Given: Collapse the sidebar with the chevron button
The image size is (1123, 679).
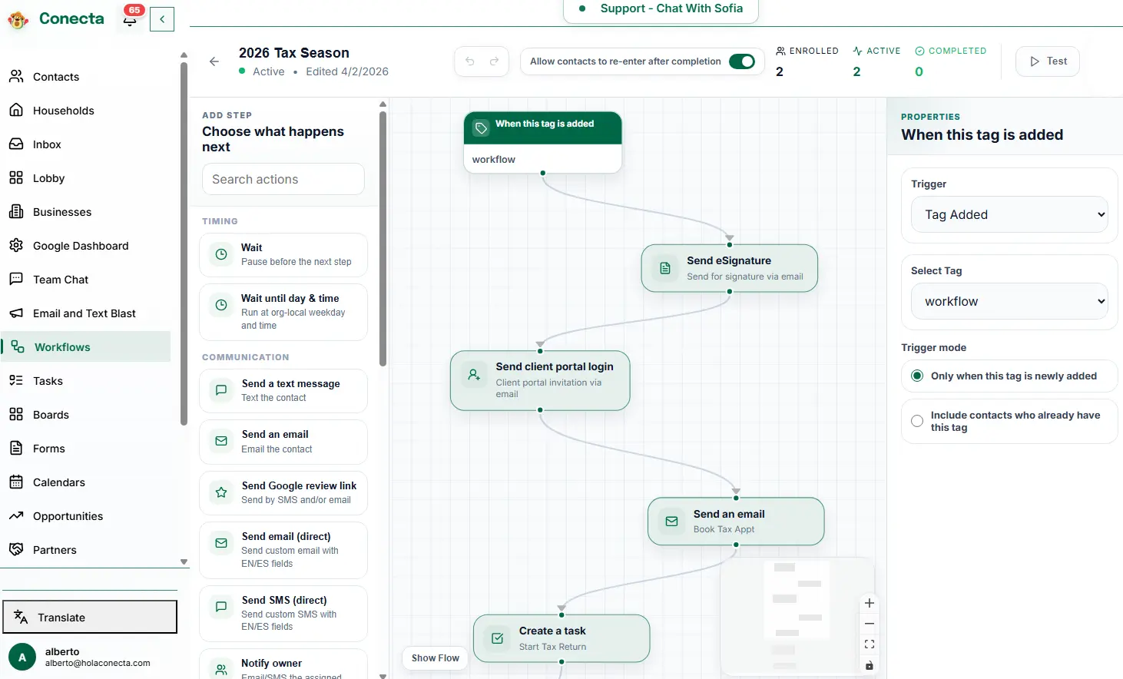Looking at the screenshot, I should [x=161, y=19].
